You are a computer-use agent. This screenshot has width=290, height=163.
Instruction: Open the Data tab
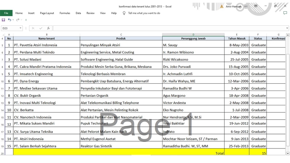coord(78,13)
